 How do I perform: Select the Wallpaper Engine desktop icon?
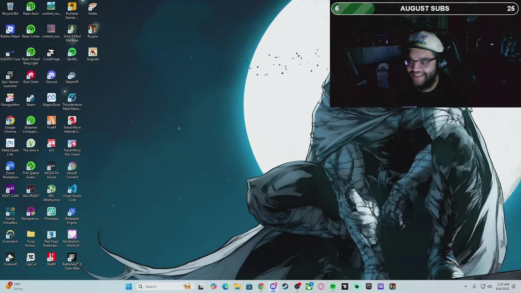72,216
